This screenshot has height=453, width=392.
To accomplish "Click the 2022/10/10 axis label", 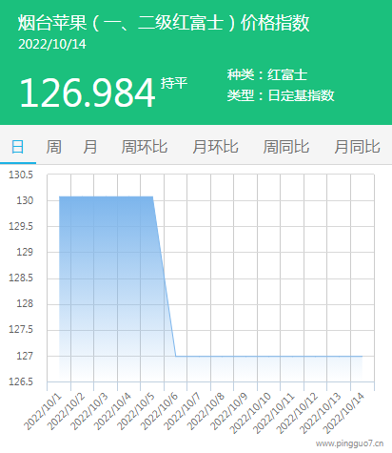I will [251, 413].
